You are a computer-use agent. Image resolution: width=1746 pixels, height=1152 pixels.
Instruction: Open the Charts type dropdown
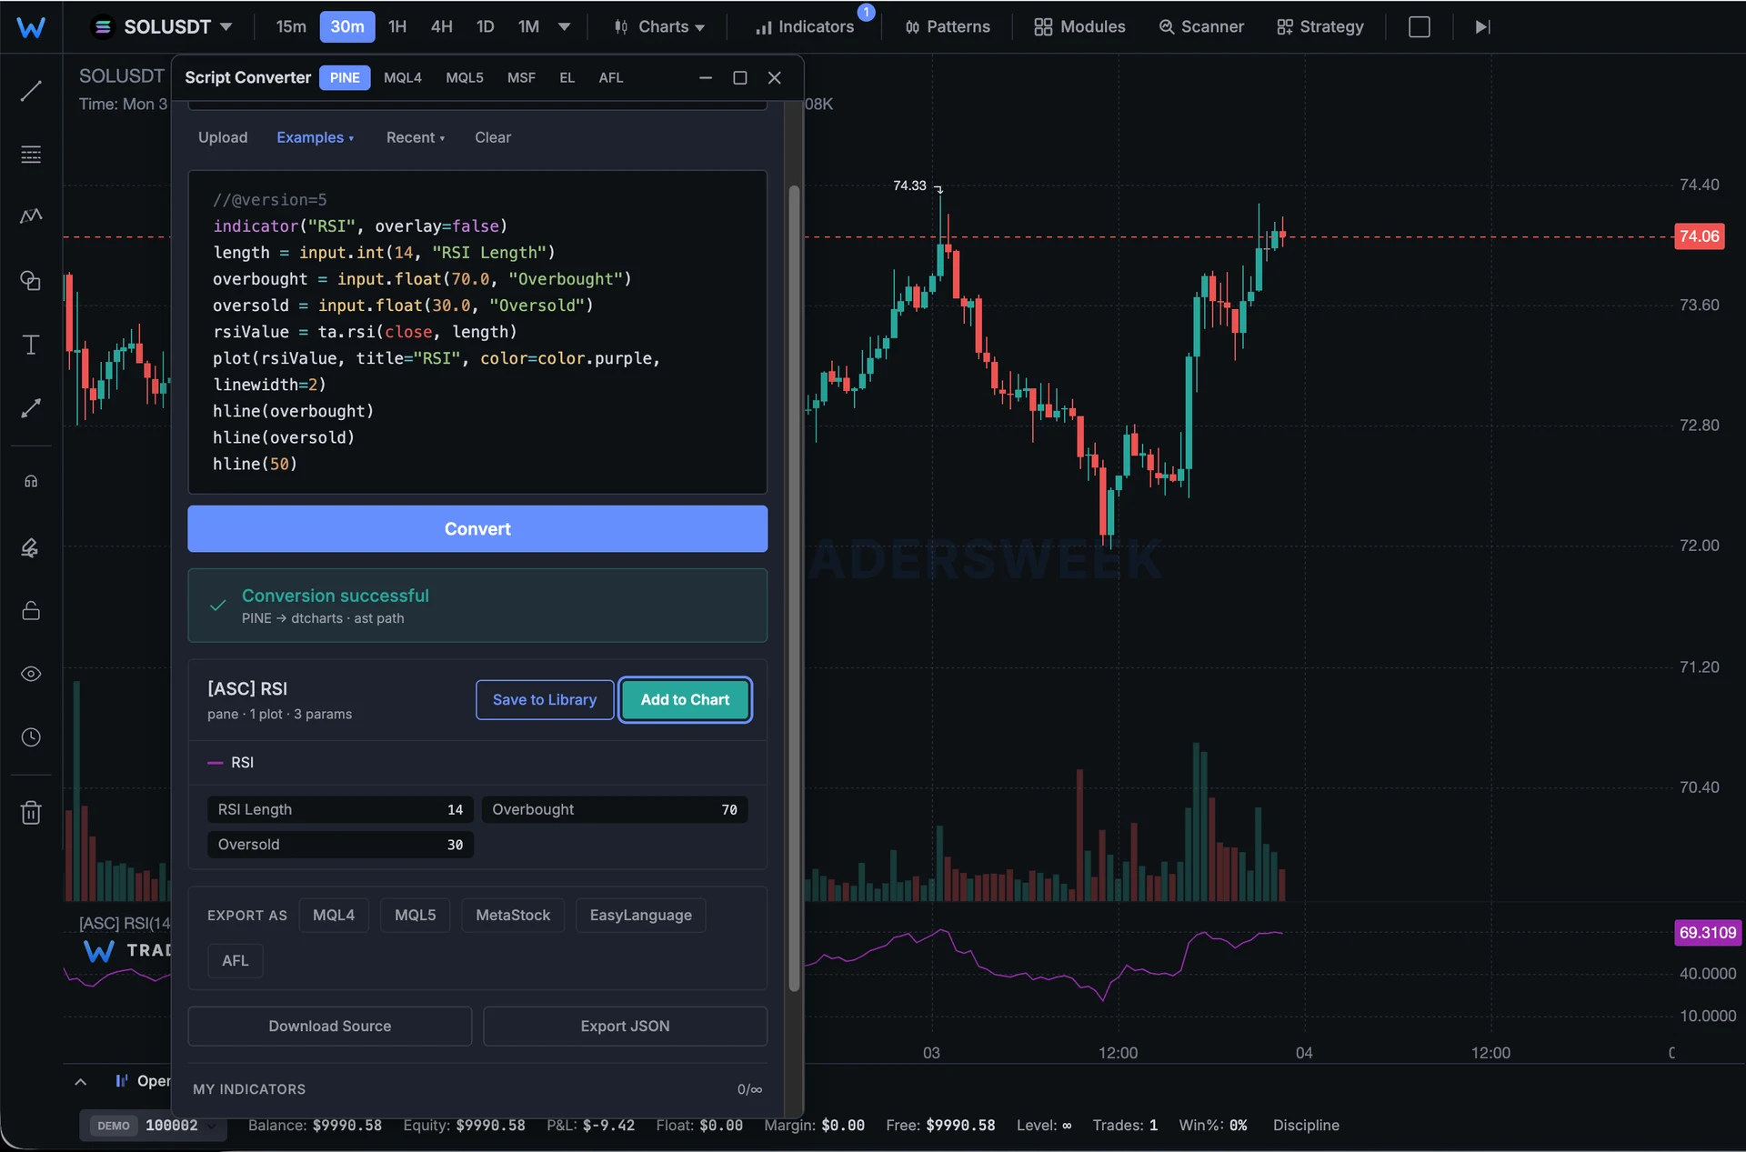(660, 27)
